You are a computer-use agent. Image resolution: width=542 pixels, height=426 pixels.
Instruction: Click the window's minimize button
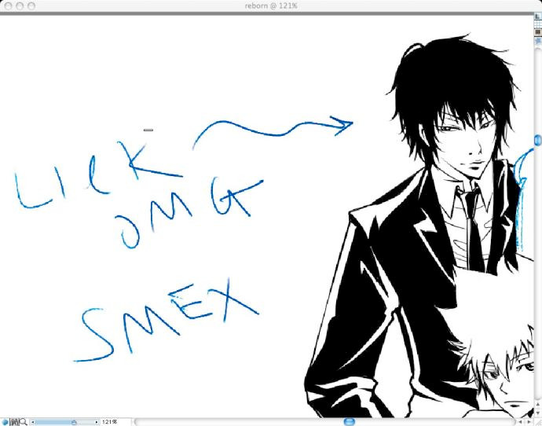click(x=20, y=6)
